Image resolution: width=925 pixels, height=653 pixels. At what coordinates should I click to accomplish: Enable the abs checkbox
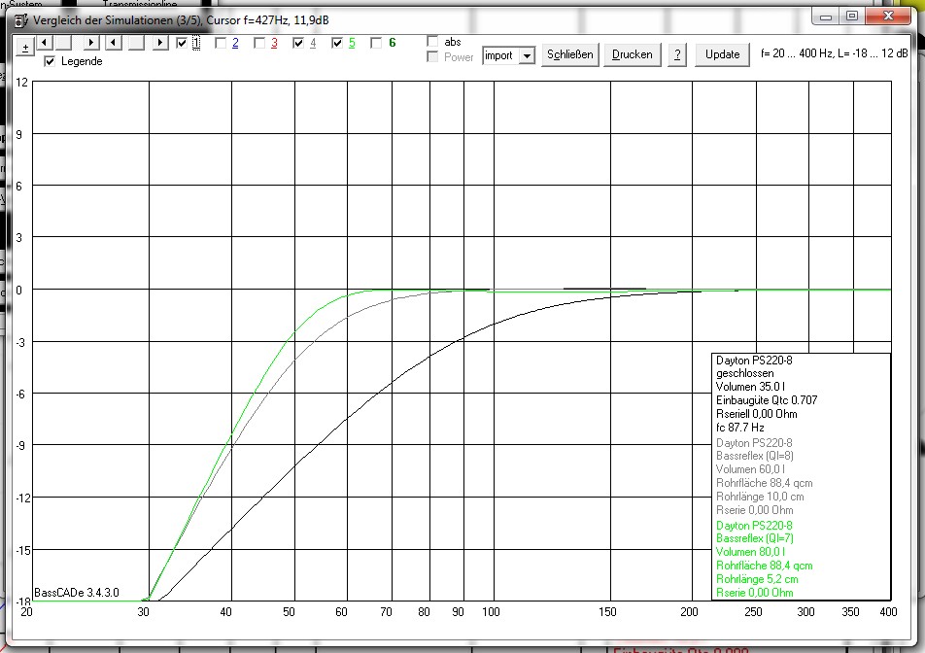pyautogui.click(x=432, y=41)
